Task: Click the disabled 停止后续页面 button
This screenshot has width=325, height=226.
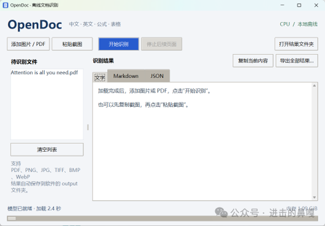Action: click(161, 44)
